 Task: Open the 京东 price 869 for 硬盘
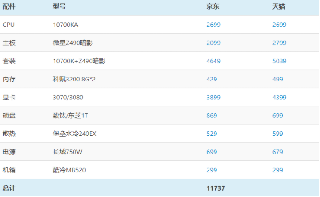212,116
